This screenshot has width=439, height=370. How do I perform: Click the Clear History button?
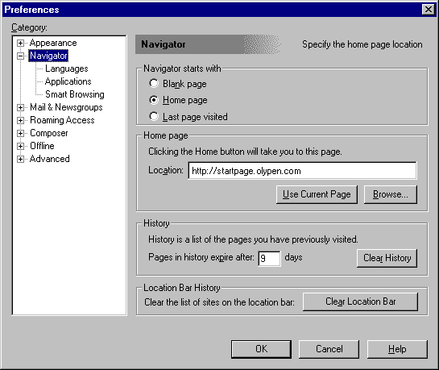[x=387, y=258]
